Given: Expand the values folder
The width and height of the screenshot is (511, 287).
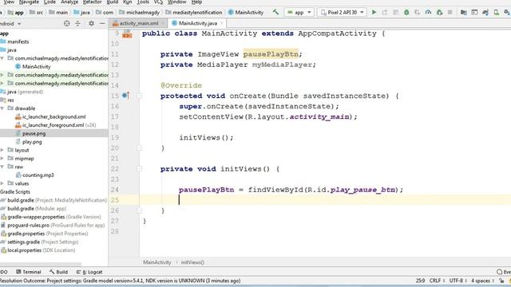Looking at the screenshot, I should click(x=2, y=183).
